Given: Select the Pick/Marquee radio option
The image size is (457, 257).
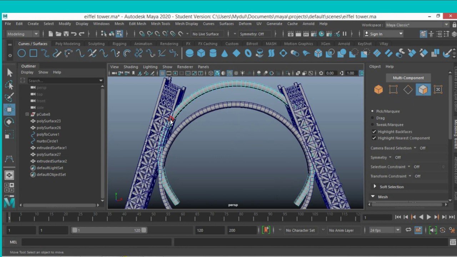Looking at the screenshot, I should point(372,111).
